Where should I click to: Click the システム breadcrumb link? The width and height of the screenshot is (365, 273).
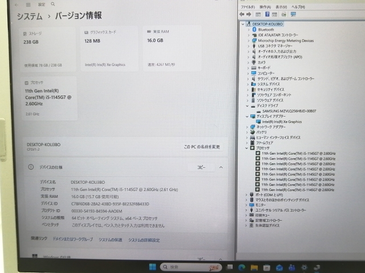[30, 16]
